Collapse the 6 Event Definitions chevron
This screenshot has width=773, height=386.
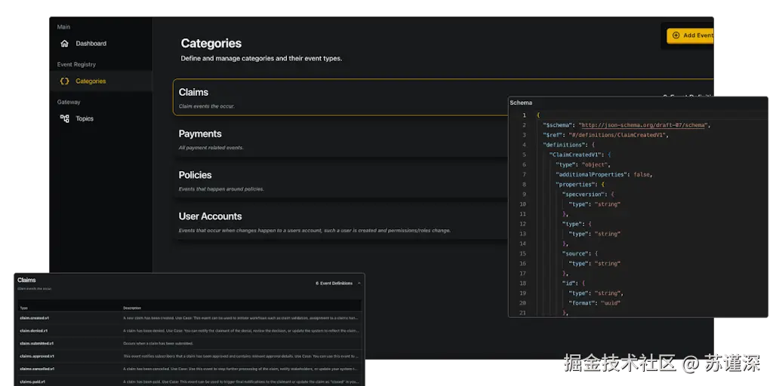pyautogui.click(x=359, y=283)
